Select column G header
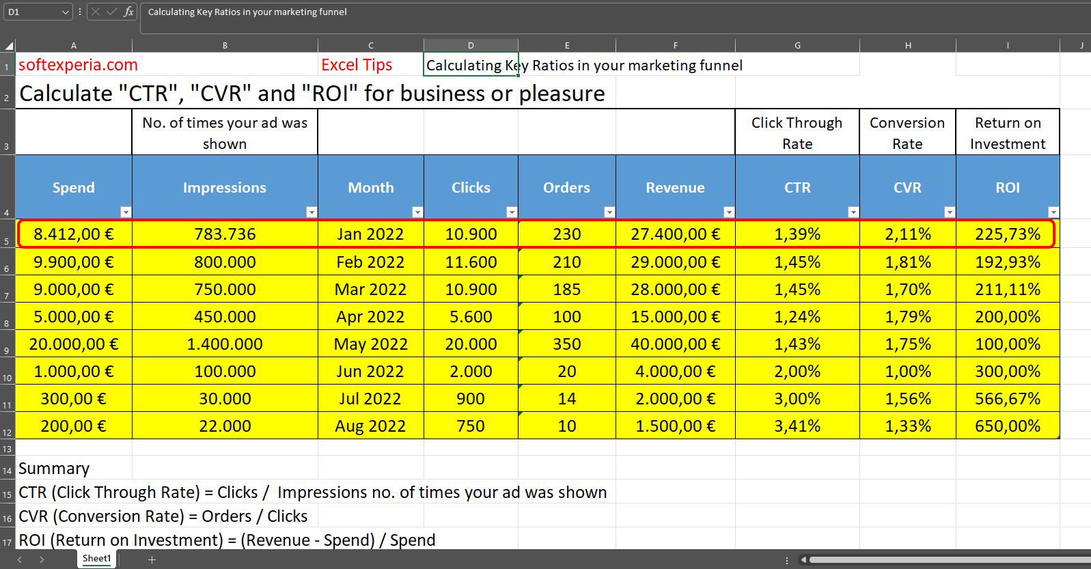 point(797,46)
